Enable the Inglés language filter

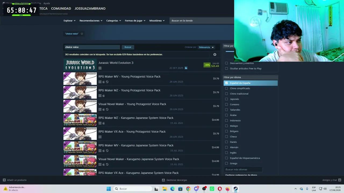[x=226, y=153]
